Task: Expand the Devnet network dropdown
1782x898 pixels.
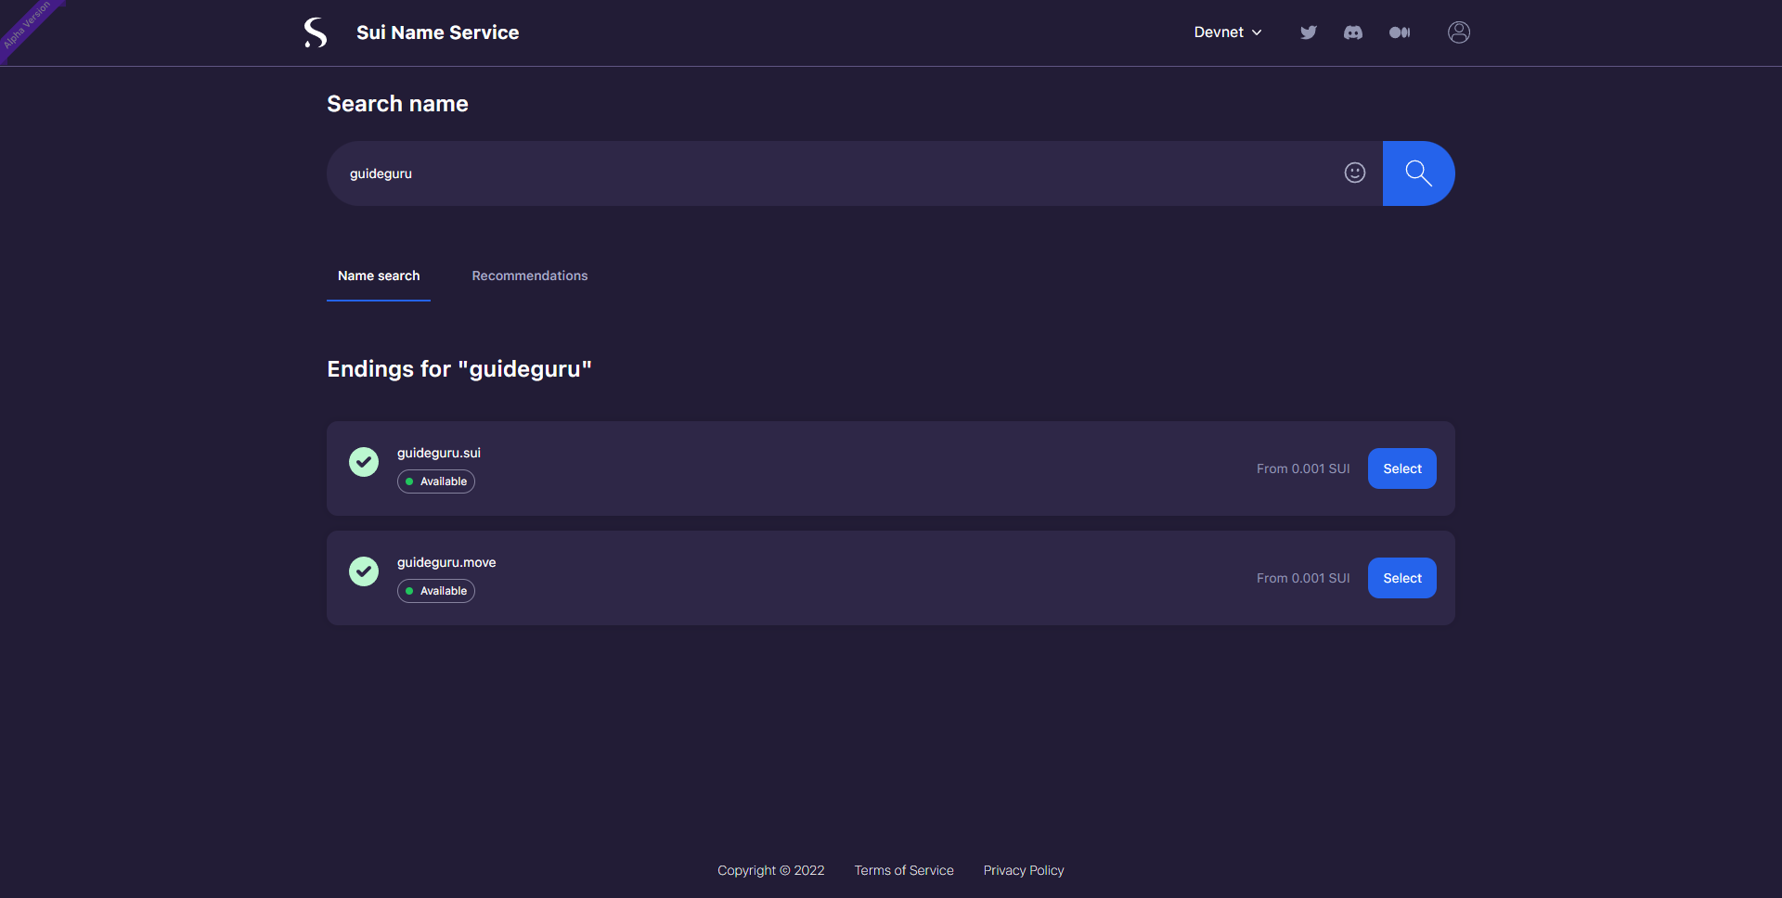Action: [x=1227, y=32]
